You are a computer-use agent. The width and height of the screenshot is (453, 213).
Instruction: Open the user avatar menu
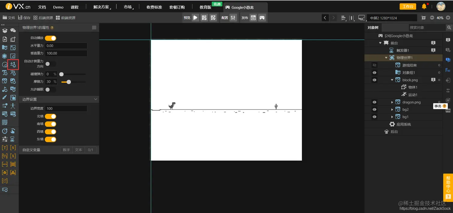coord(441,6)
